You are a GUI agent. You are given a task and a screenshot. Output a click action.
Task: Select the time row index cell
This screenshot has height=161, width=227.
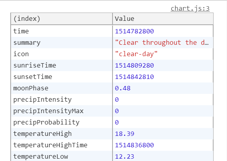tap(62, 31)
